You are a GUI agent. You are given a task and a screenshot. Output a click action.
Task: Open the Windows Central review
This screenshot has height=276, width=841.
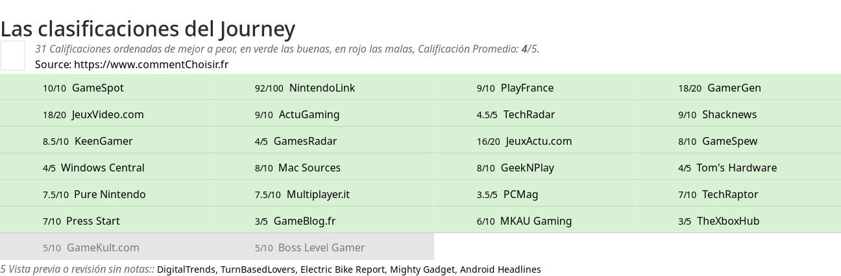93,168
